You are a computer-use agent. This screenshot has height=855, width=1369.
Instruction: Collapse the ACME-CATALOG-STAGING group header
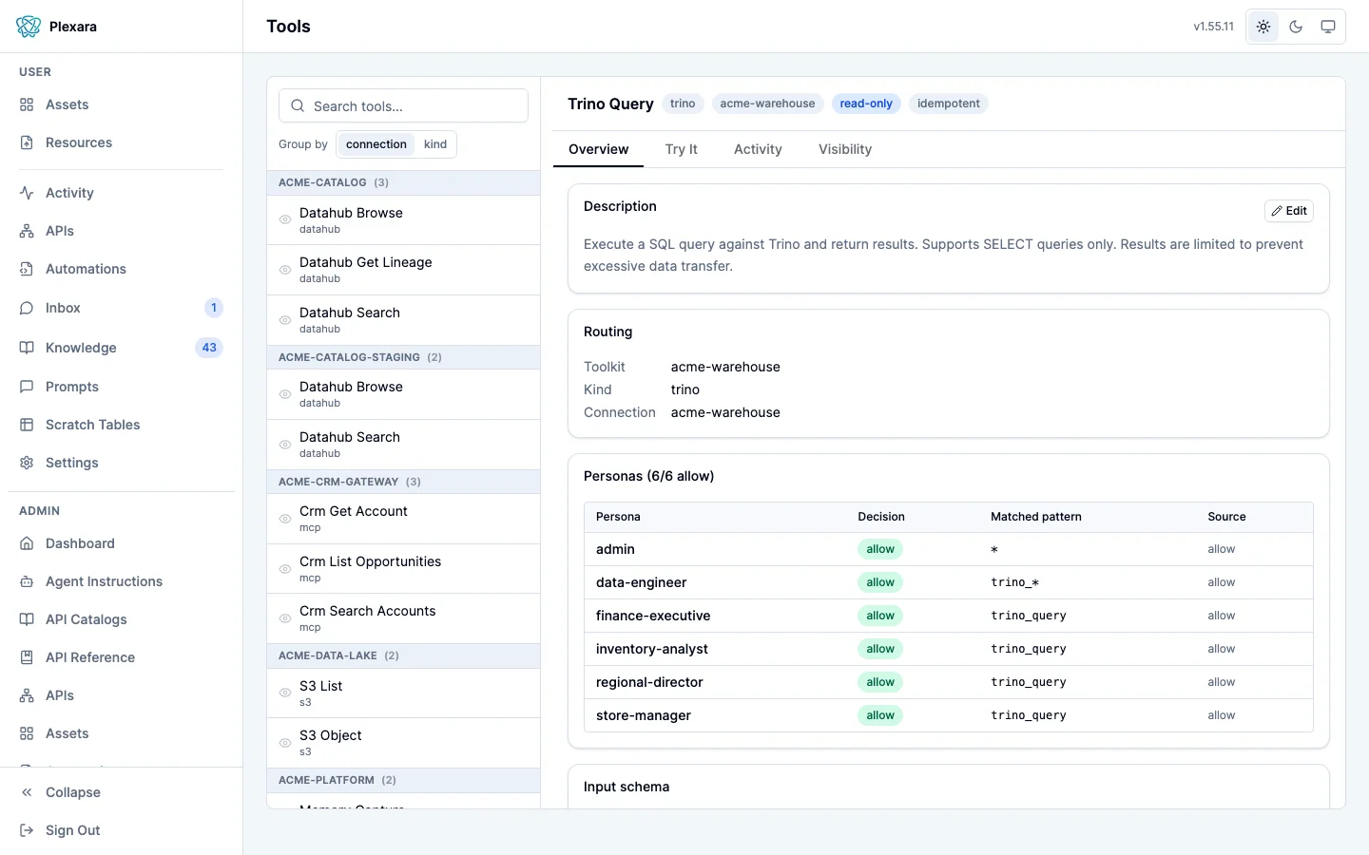coord(403,357)
